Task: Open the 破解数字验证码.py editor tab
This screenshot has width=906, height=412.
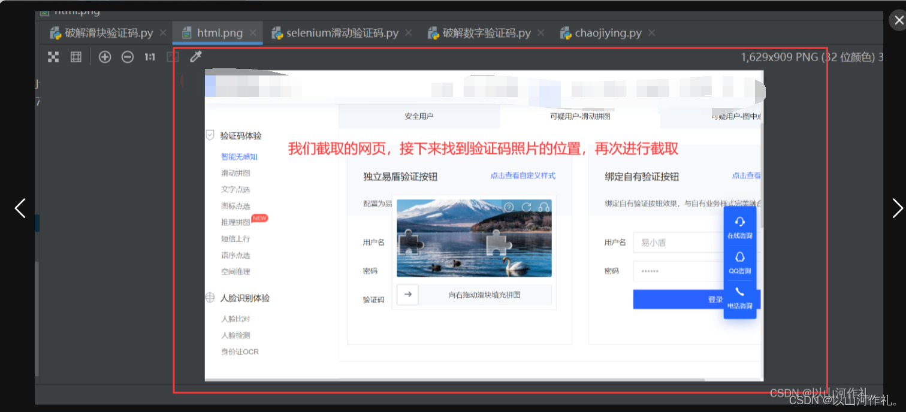Action: point(485,33)
